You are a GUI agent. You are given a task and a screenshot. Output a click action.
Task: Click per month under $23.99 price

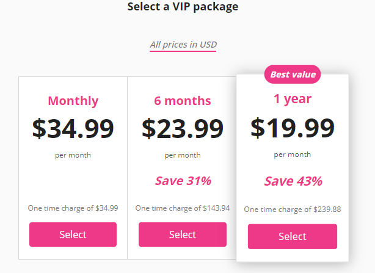coord(183,155)
